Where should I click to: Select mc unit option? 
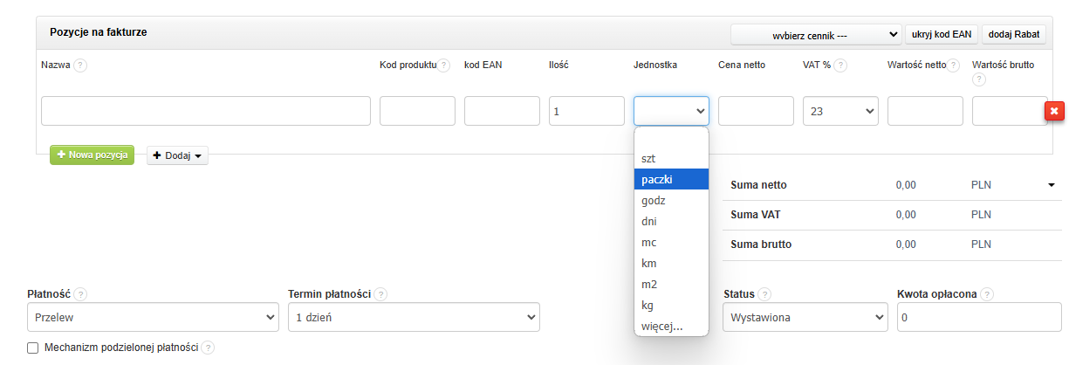pos(671,242)
